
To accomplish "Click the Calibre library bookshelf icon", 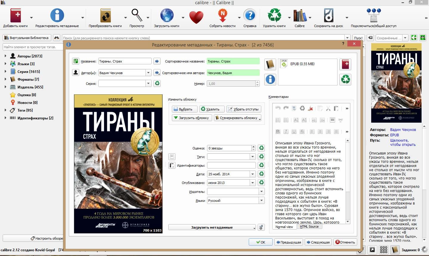I will [x=300, y=15].
